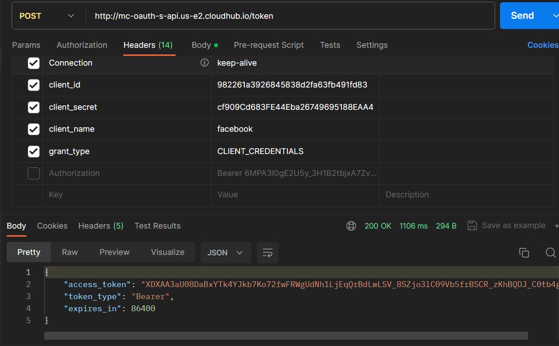Copy response body with copy icon
The image size is (559, 346).
click(x=524, y=253)
